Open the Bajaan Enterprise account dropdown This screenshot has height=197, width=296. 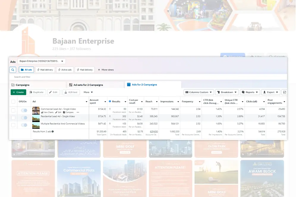coord(41,61)
